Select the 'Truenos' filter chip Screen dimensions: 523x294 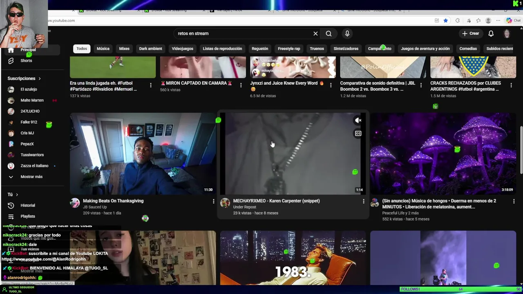pos(317,49)
